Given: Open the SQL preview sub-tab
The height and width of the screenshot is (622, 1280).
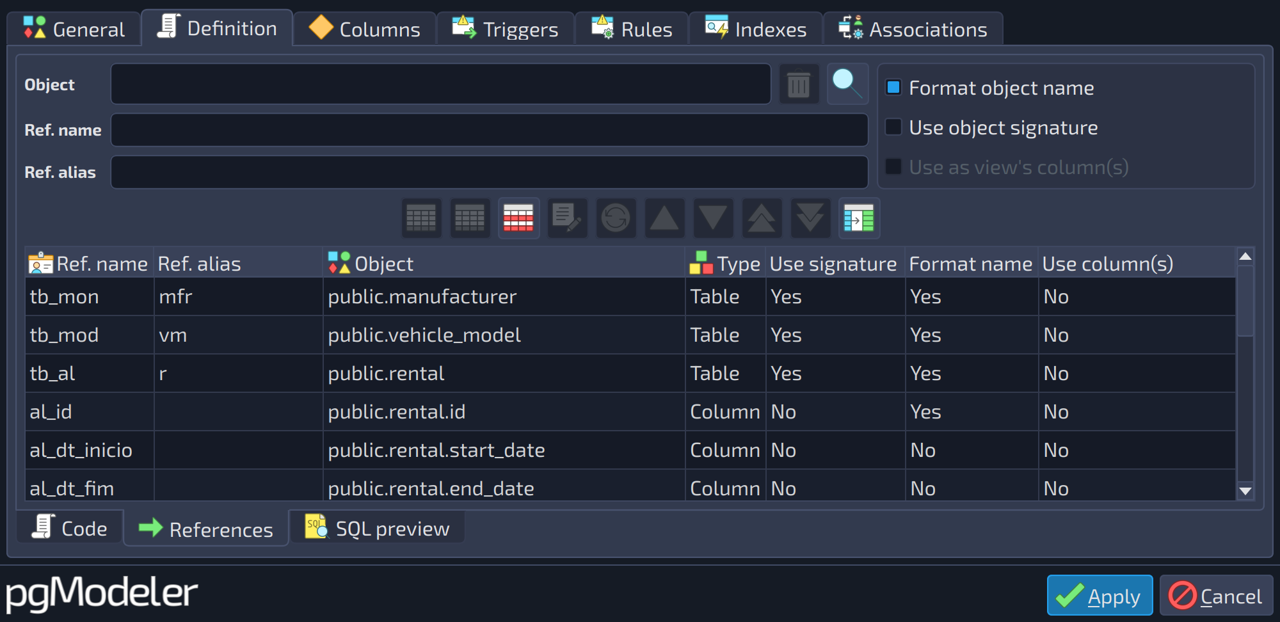Looking at the screenshot, I should click(378, 528).
